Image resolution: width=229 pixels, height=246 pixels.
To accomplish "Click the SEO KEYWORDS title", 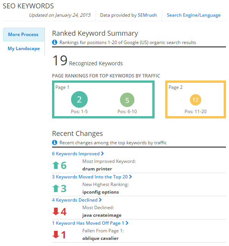I will 28,6.
